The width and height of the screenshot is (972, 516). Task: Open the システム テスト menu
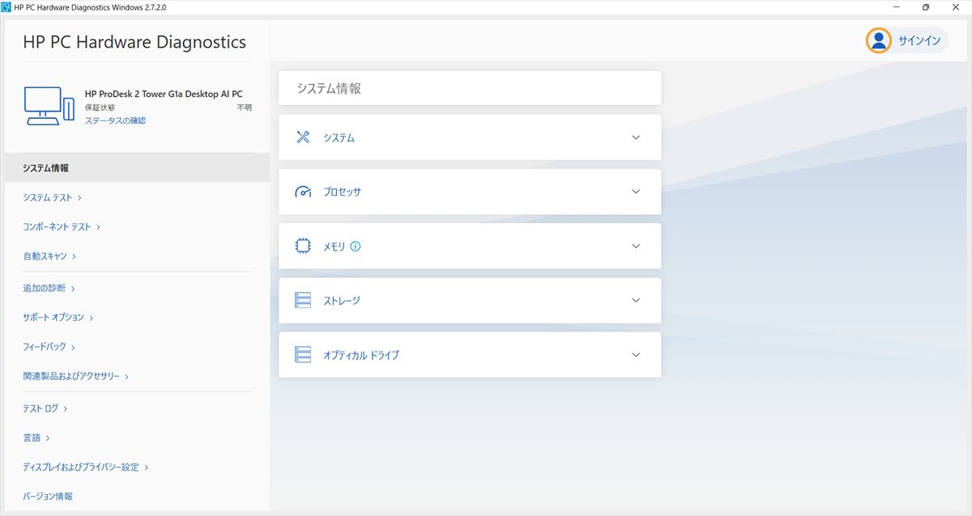coord(53,197)
